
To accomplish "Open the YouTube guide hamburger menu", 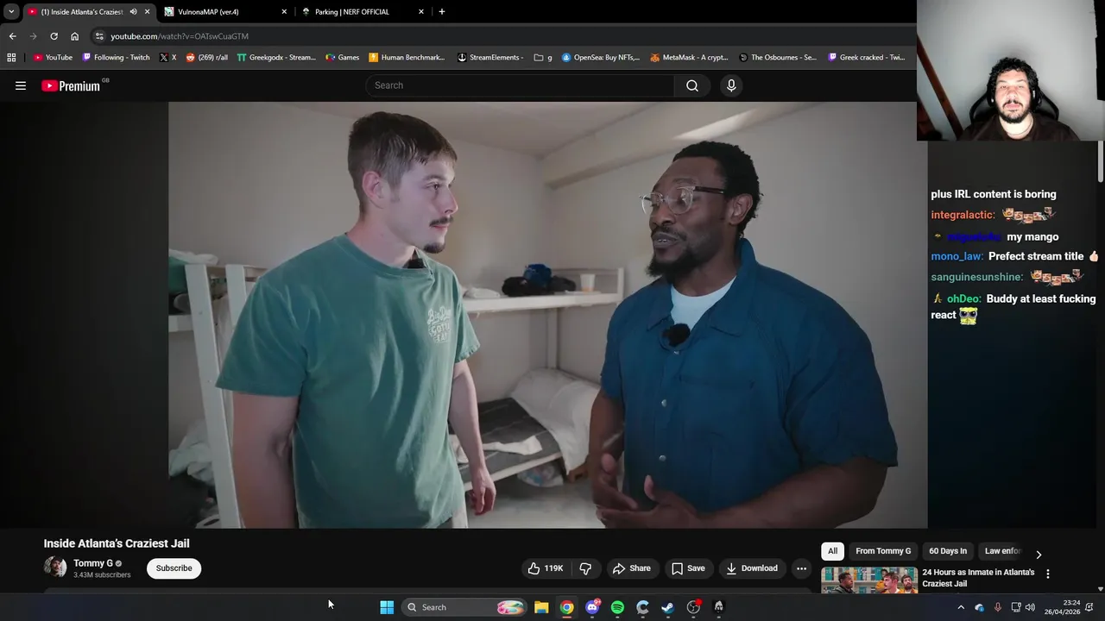I will (21, 85).
